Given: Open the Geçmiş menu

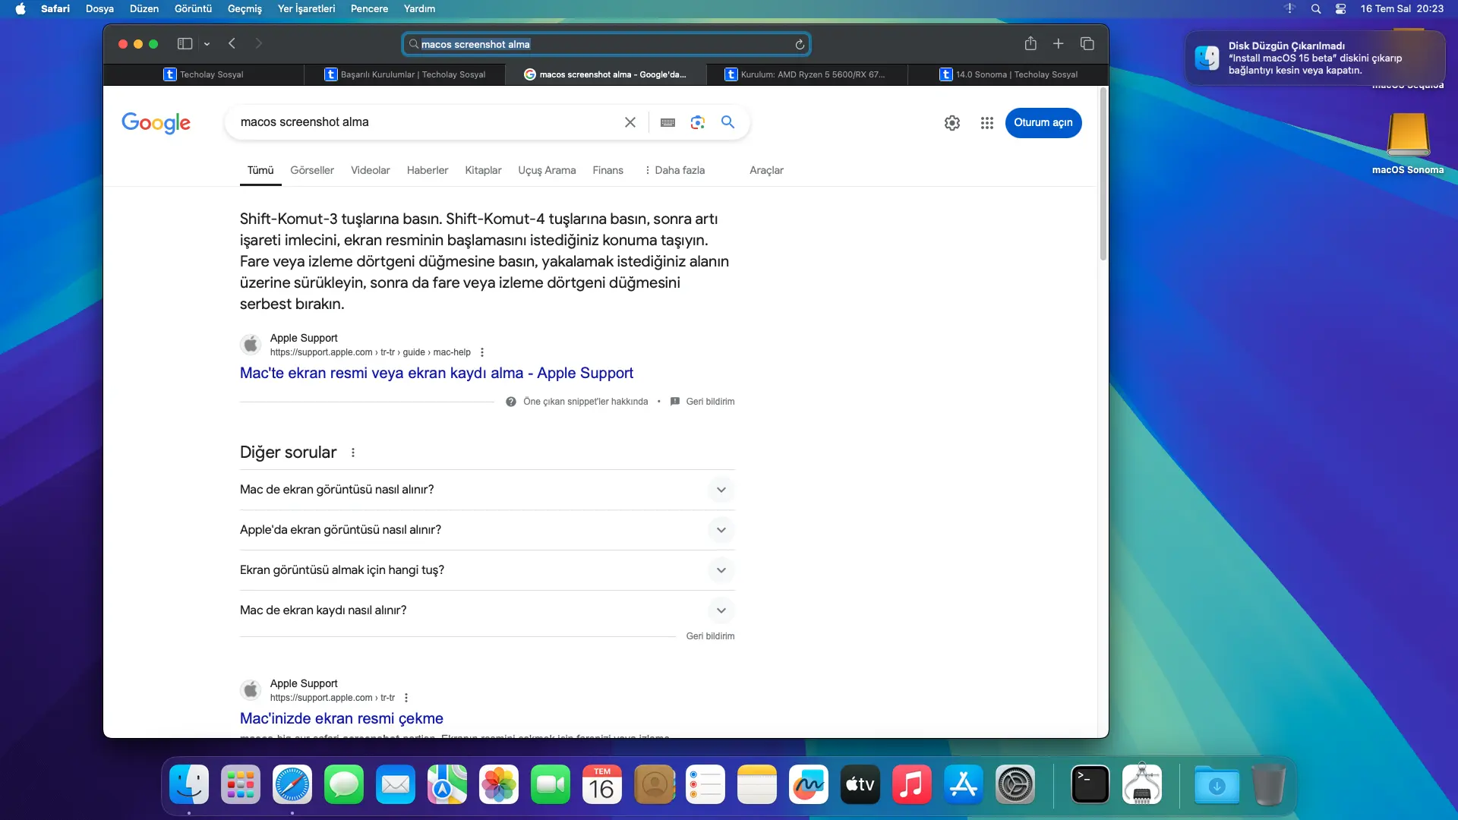Looking at the screenshot, I should coord(245,8).
